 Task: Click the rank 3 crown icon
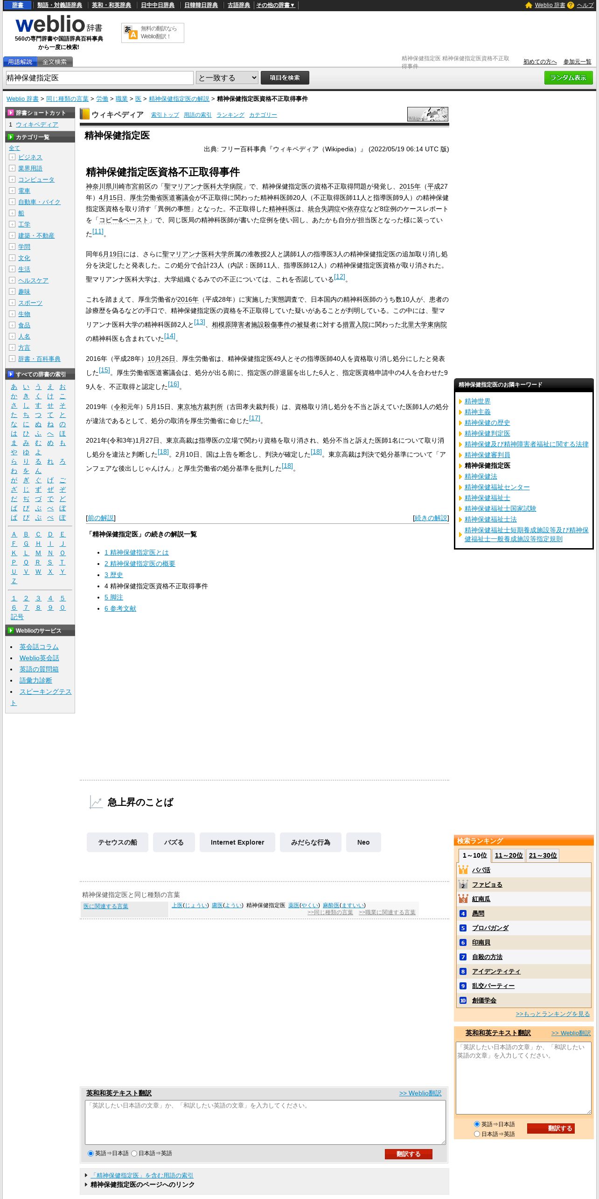(463, 899)
